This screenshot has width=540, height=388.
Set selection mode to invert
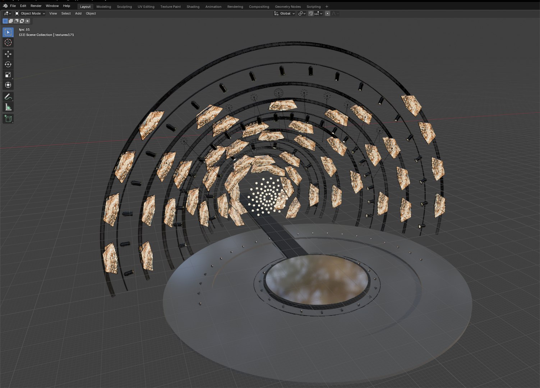[x=22, y=21]
